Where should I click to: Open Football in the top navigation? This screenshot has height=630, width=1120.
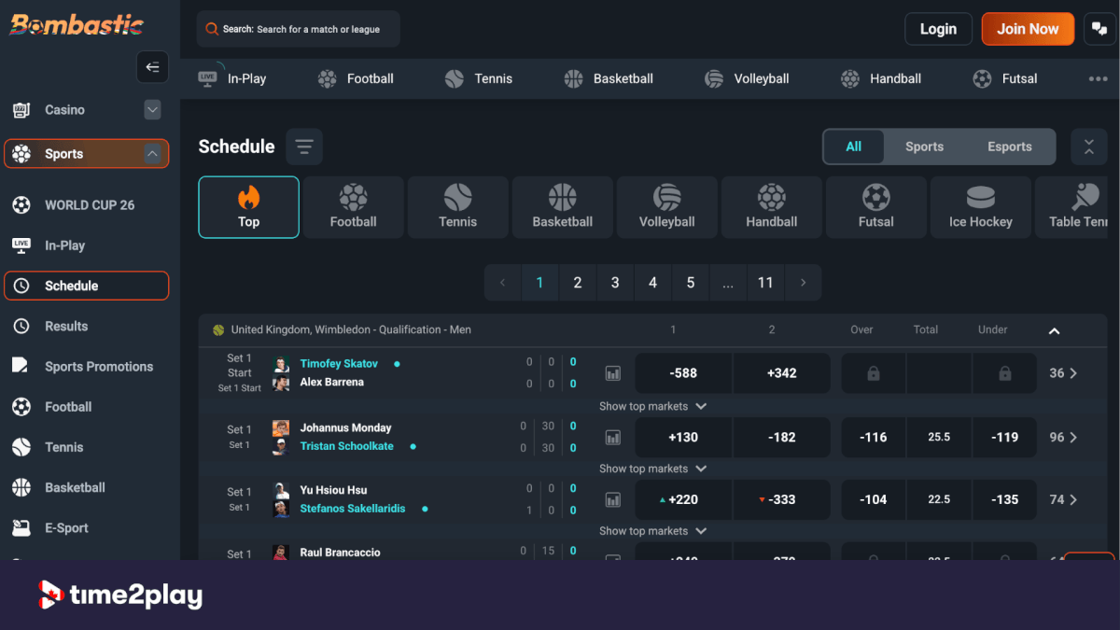pyautogui.click(x=356, y=78)
